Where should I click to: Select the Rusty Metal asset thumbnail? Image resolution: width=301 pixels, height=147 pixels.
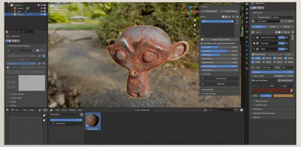pos(93,121)
